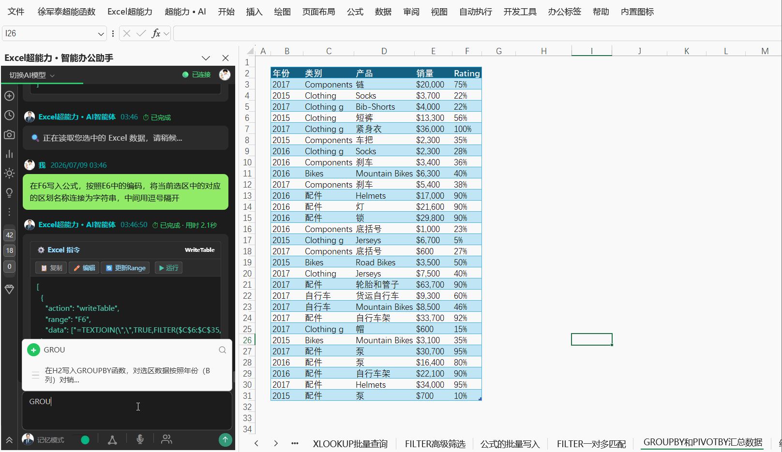Viewport: 782px width, 452px height.
Task: Click the 100% rating cell
Action: 466,129
